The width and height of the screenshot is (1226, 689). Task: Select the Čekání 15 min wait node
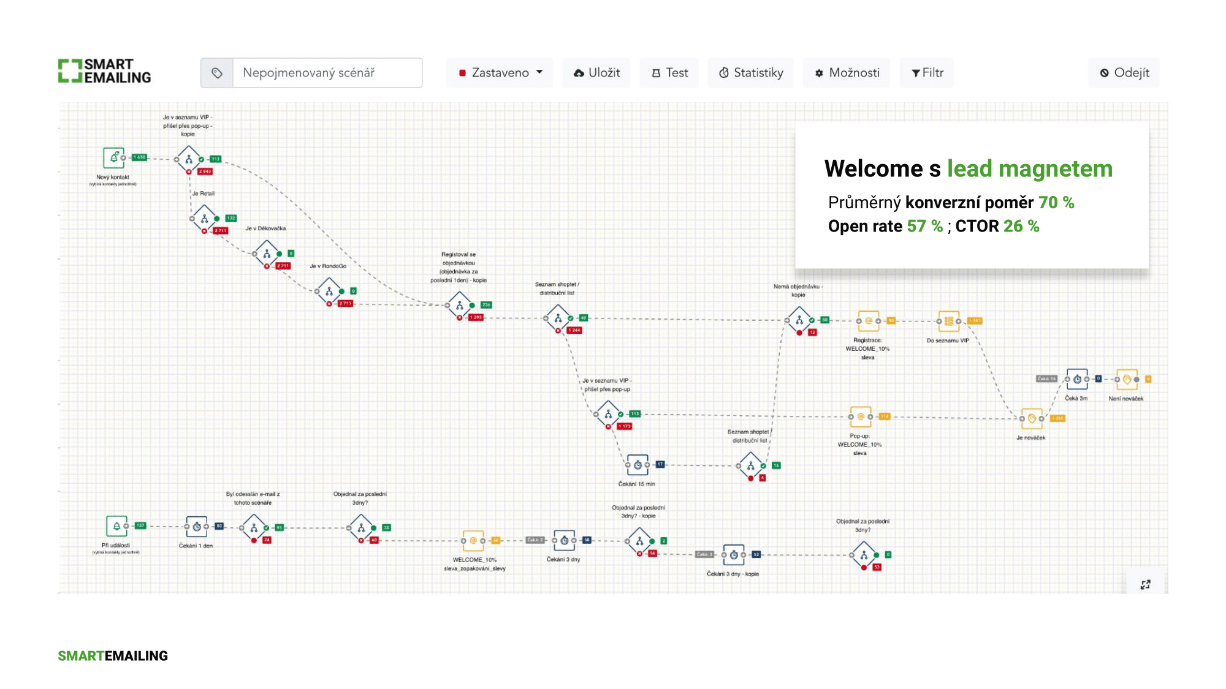638,465
